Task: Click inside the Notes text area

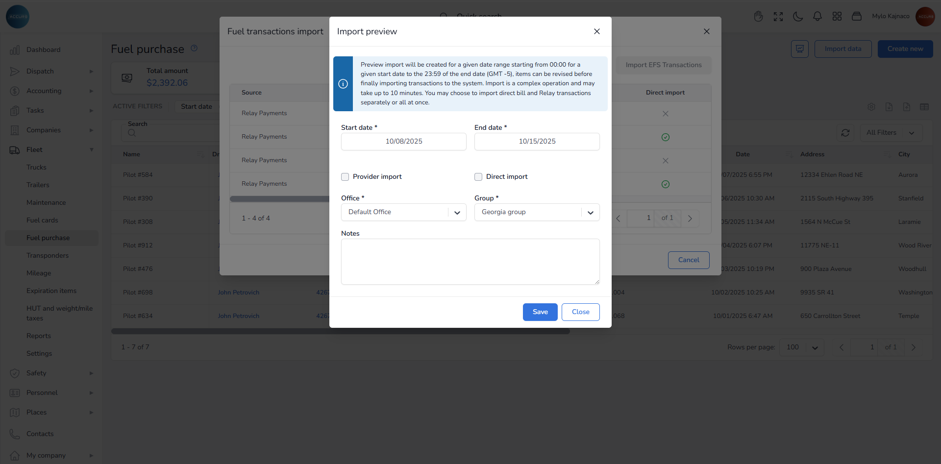Action: pos(470,262)
